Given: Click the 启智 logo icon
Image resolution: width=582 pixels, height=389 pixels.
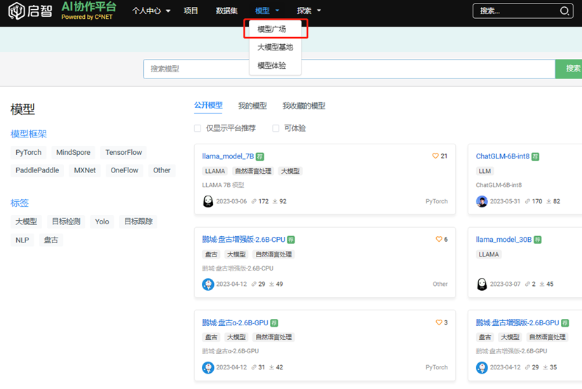Looking at the screenshot, I should (x=17, y=11).
